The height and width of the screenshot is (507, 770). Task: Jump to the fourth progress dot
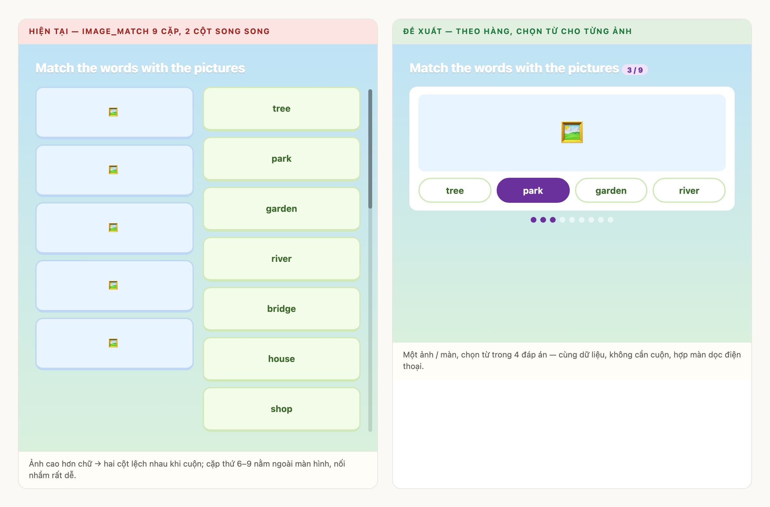[x=562, y=220]
